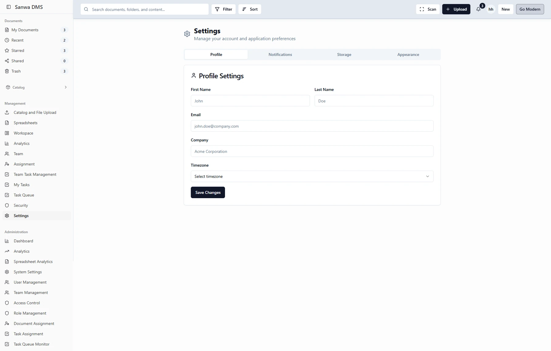
Task: Focus the Email input field
Action: (x=312, y=126)
